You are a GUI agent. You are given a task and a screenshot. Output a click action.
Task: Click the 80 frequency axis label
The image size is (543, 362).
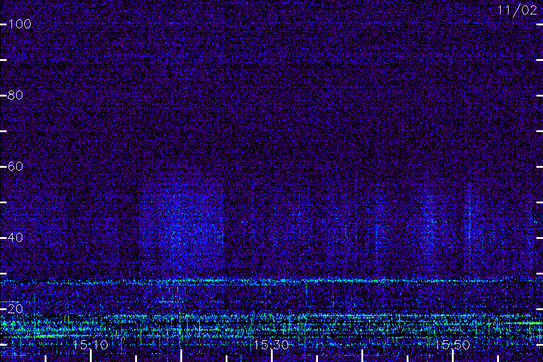tap(16, 95)
